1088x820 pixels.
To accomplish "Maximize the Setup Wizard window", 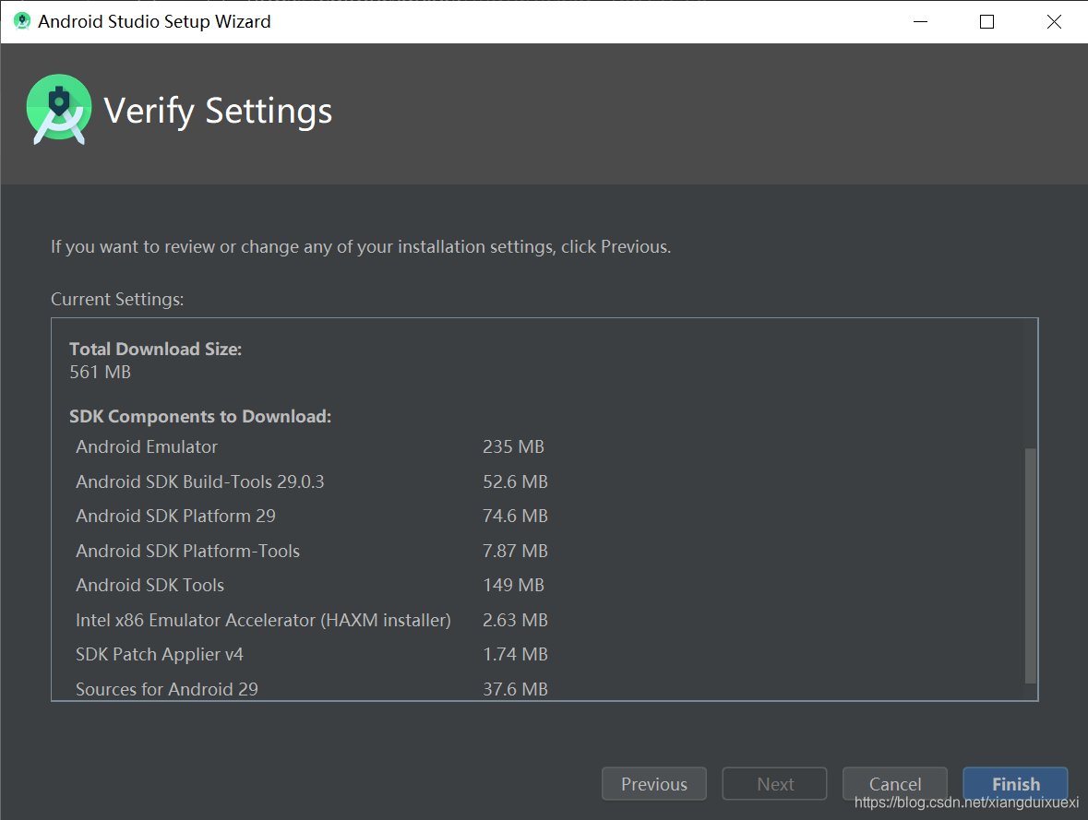I will click(x=986, y=21).
